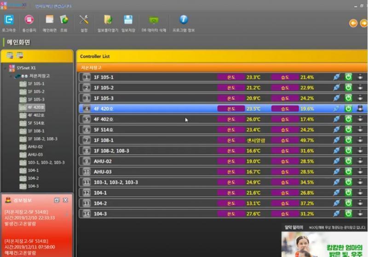The width and height of the screenshot is (368, 257).
Task: Toggle green power button for 103-1, 103-2, 103-3
Action: pos(348,182)
